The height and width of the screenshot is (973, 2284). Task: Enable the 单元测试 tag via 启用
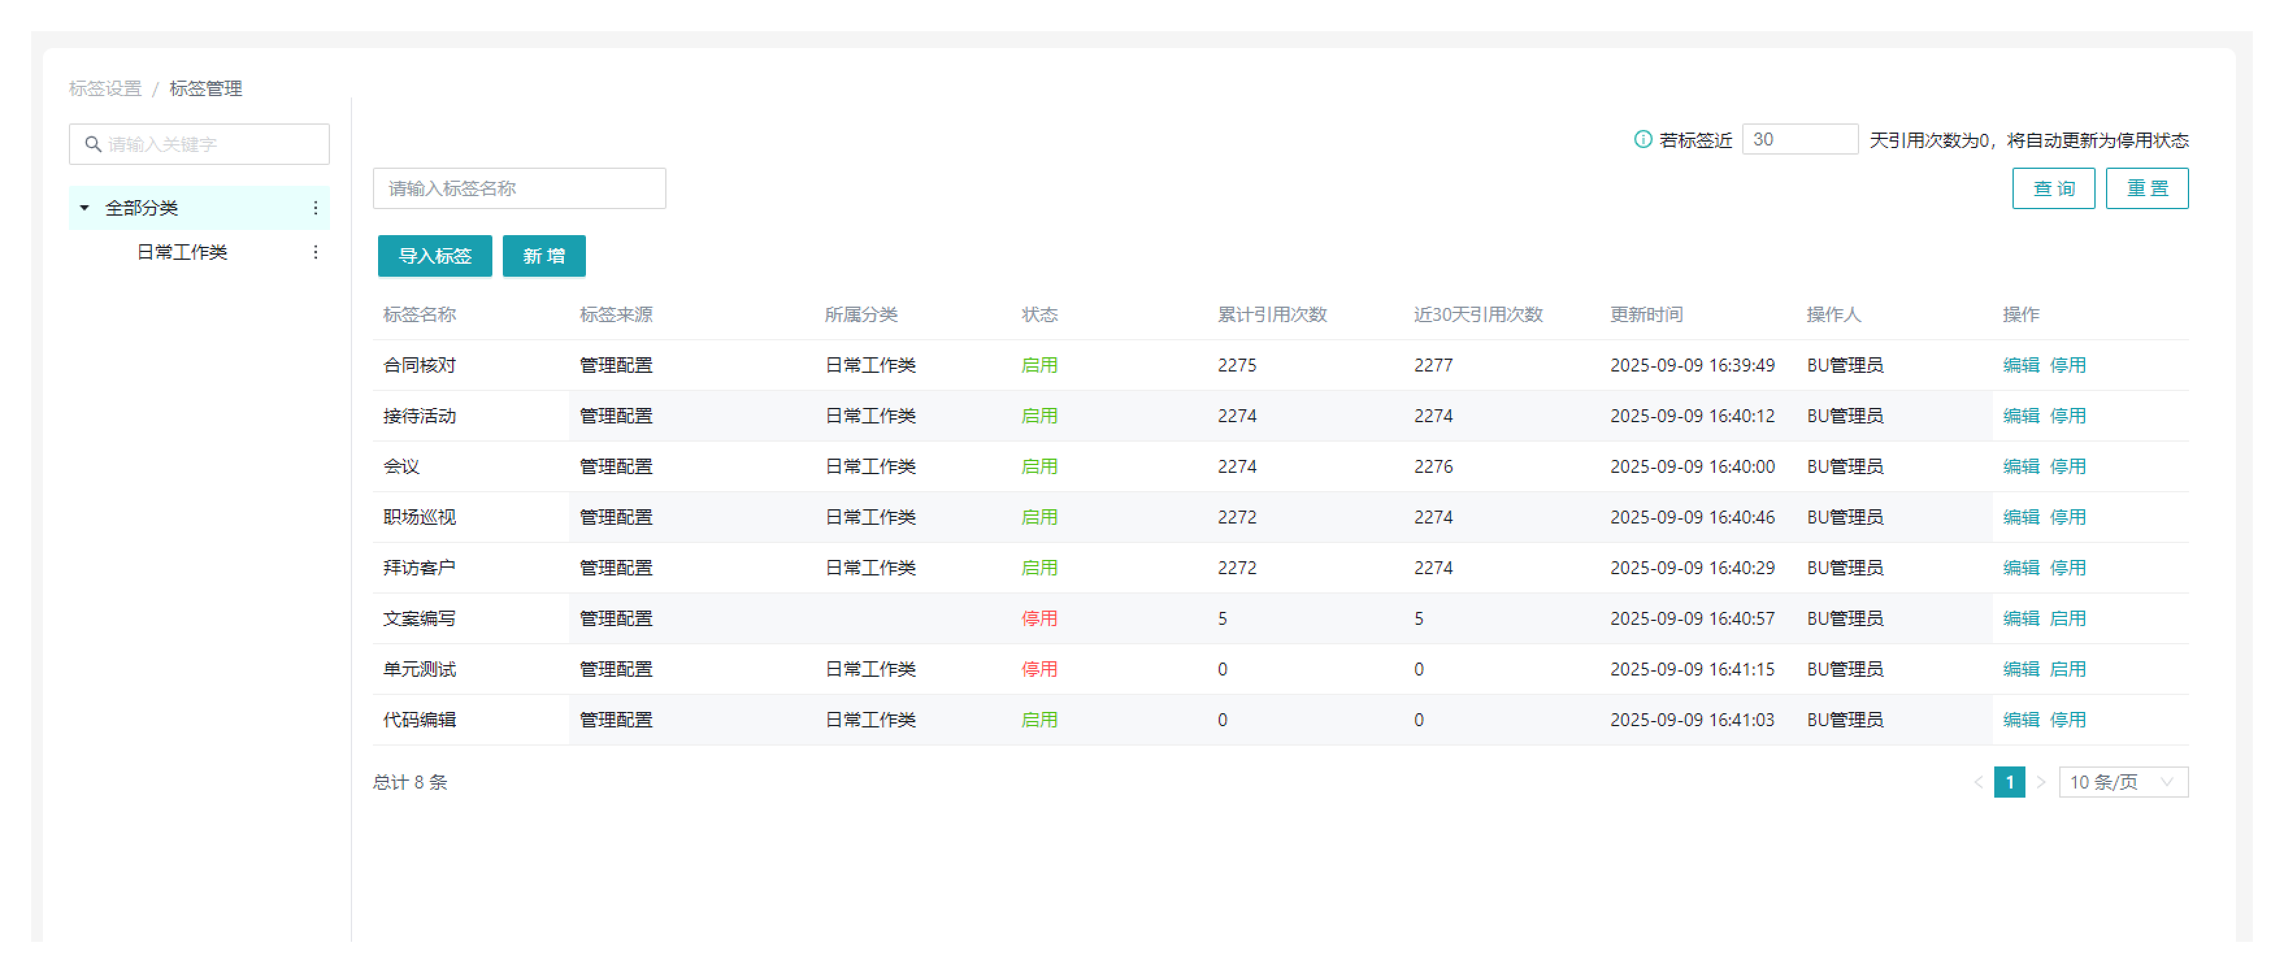pos(2067,668)
